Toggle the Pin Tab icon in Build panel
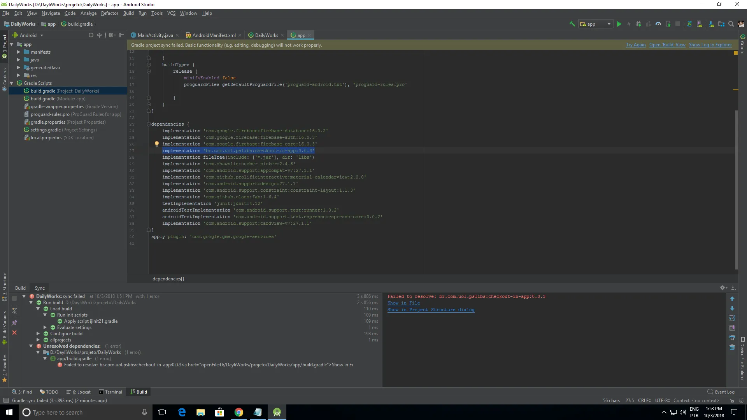 14,323
